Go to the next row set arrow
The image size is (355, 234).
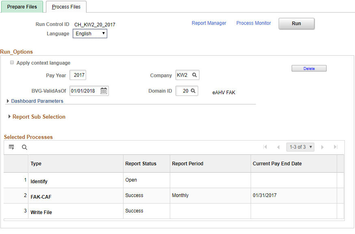[323, 147]
